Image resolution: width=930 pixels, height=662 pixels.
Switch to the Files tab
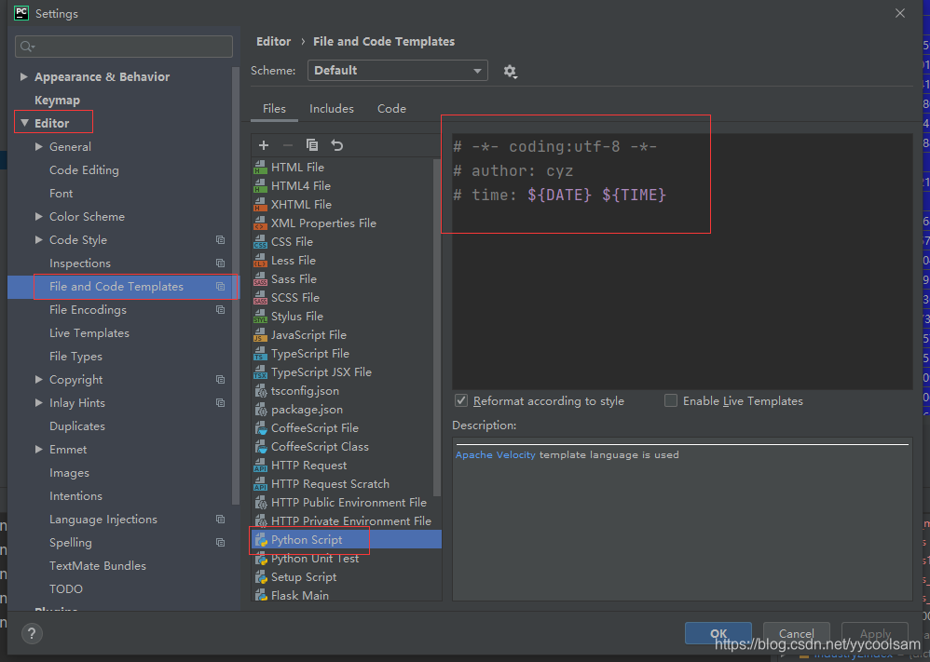click(x=274, y=108)
